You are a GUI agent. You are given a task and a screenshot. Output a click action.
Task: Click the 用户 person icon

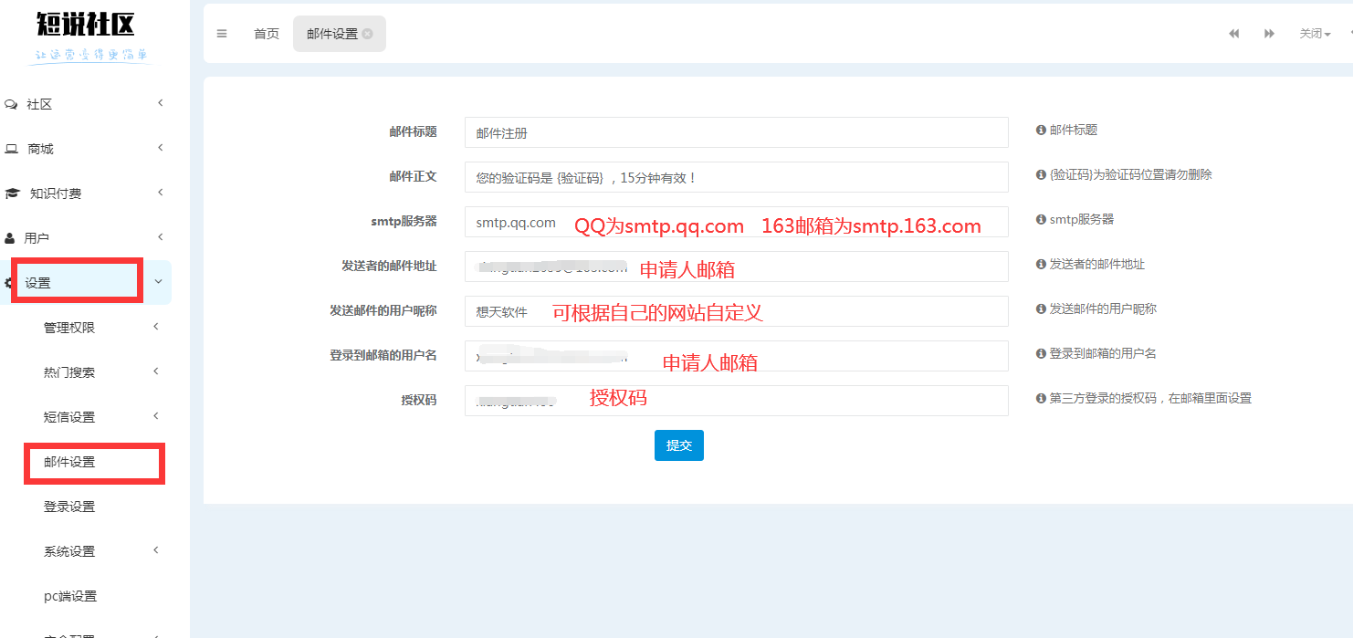(10, 238)
